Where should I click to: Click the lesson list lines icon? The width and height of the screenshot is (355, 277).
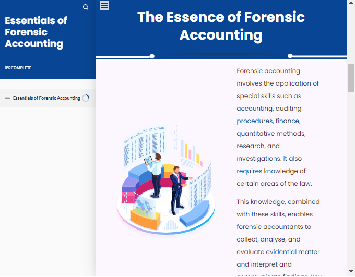click(7, 99)
